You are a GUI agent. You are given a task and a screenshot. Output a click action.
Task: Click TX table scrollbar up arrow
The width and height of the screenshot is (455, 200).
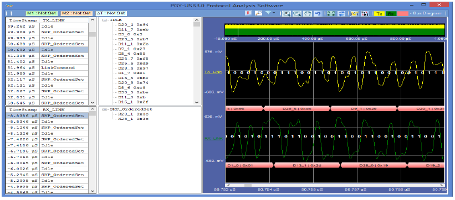(x=93, y=20)
